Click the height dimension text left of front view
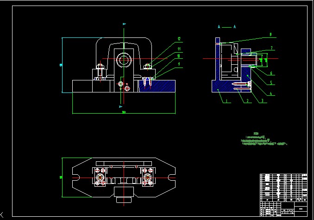314x220 pixels. coord(61,65)
